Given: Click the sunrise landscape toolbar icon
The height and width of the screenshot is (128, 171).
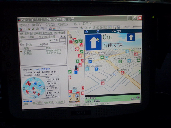Looking at the screenshot, I should point(54,29).
